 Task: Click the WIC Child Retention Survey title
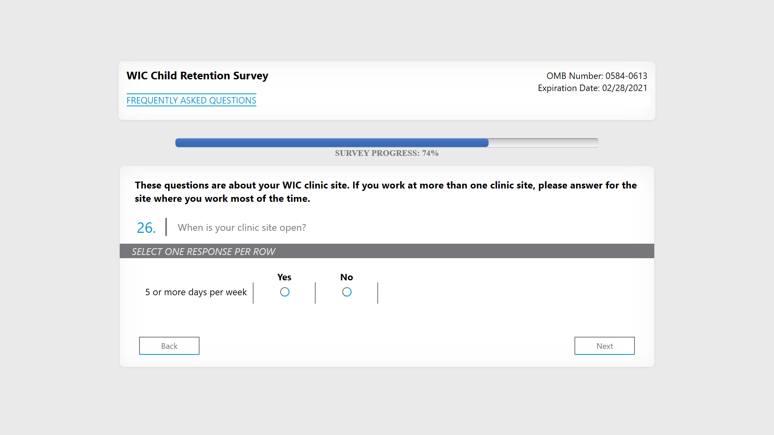pos(197,76)
